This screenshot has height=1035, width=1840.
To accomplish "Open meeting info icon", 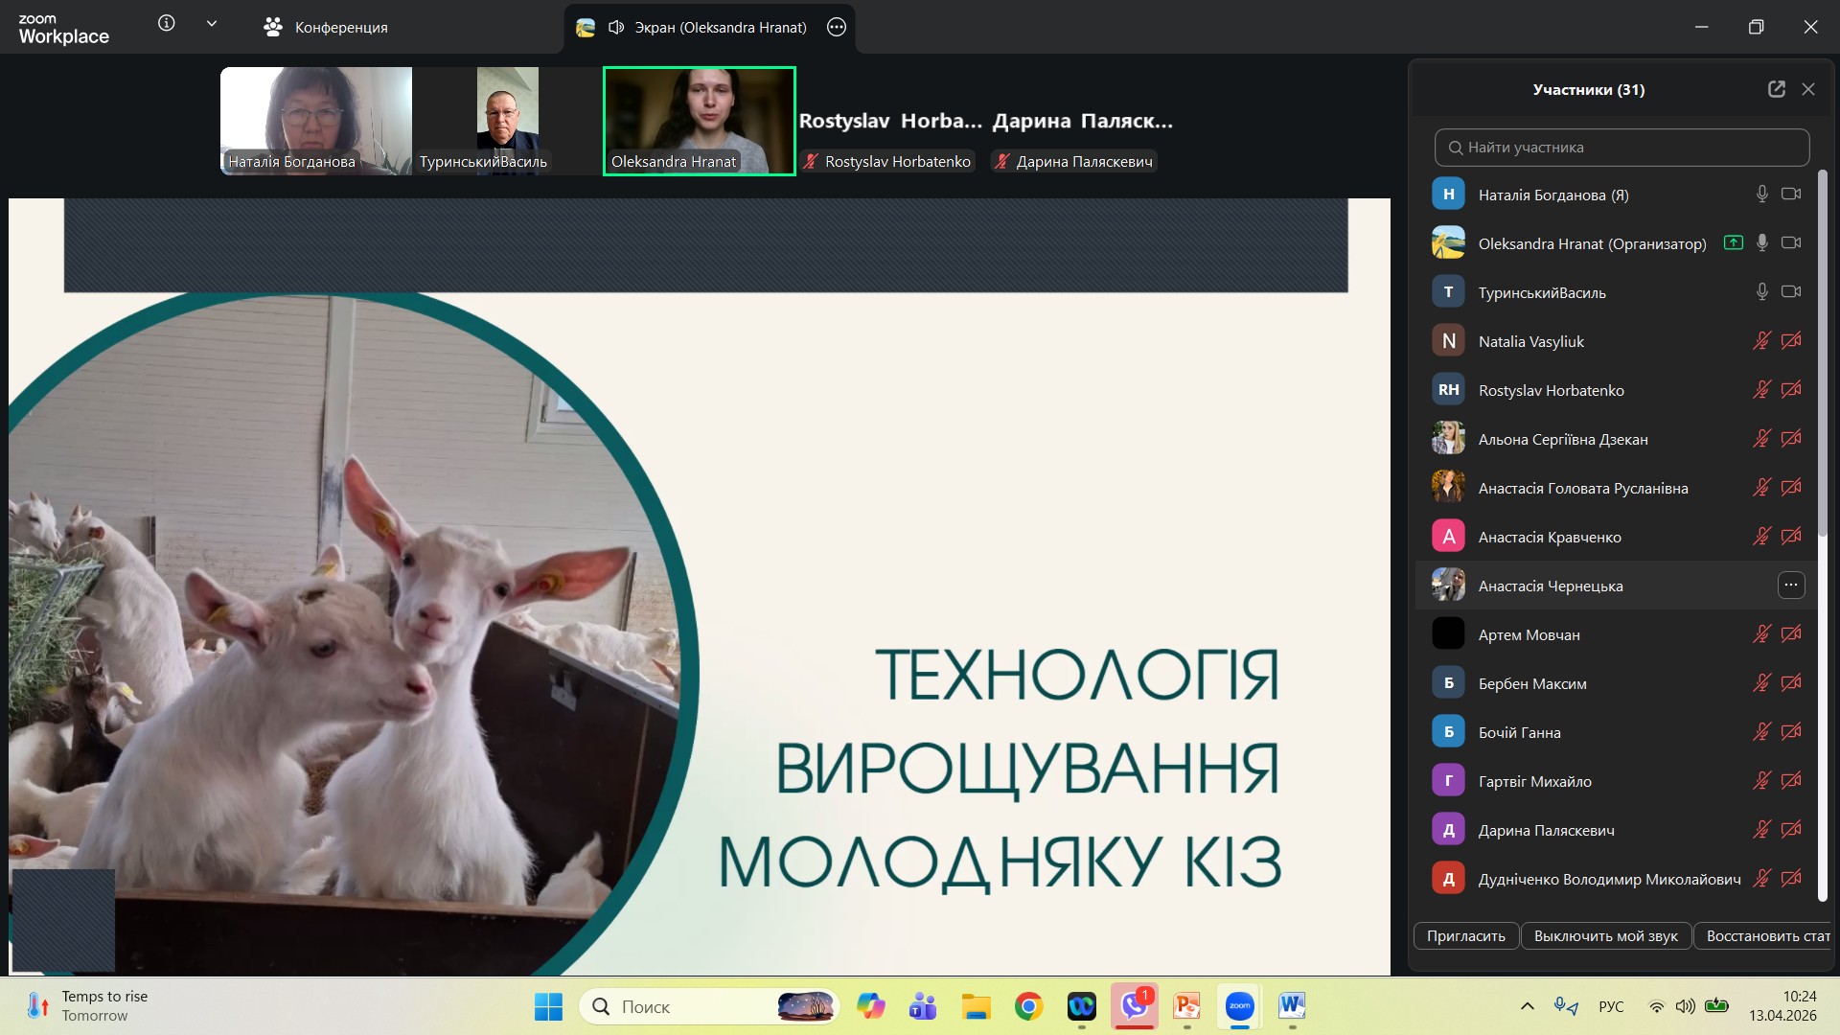I will (x=166, y=24).
